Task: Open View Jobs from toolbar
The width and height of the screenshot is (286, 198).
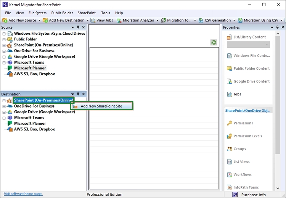Action: pos(102,20)
